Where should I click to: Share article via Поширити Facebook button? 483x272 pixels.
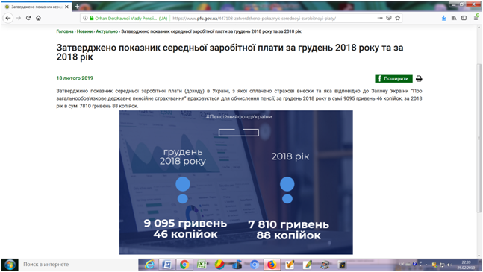pyautogui.click(x=393, y=79)
